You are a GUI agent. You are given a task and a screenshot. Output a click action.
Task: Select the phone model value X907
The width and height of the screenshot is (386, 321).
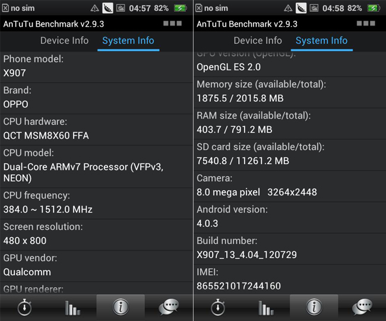coord(14,73)
